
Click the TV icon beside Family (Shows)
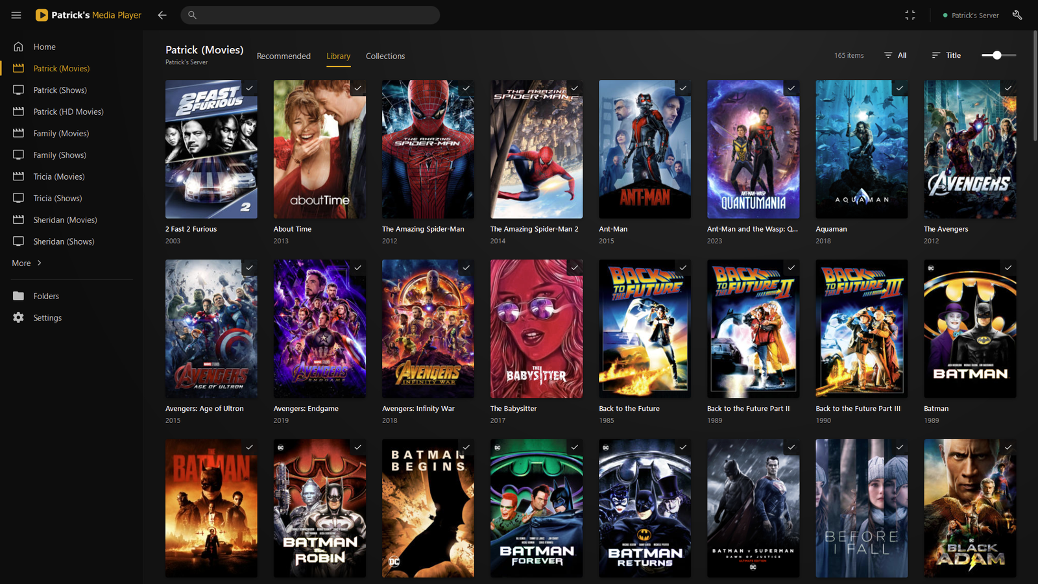pyautogui.click(x=19, y=155)
